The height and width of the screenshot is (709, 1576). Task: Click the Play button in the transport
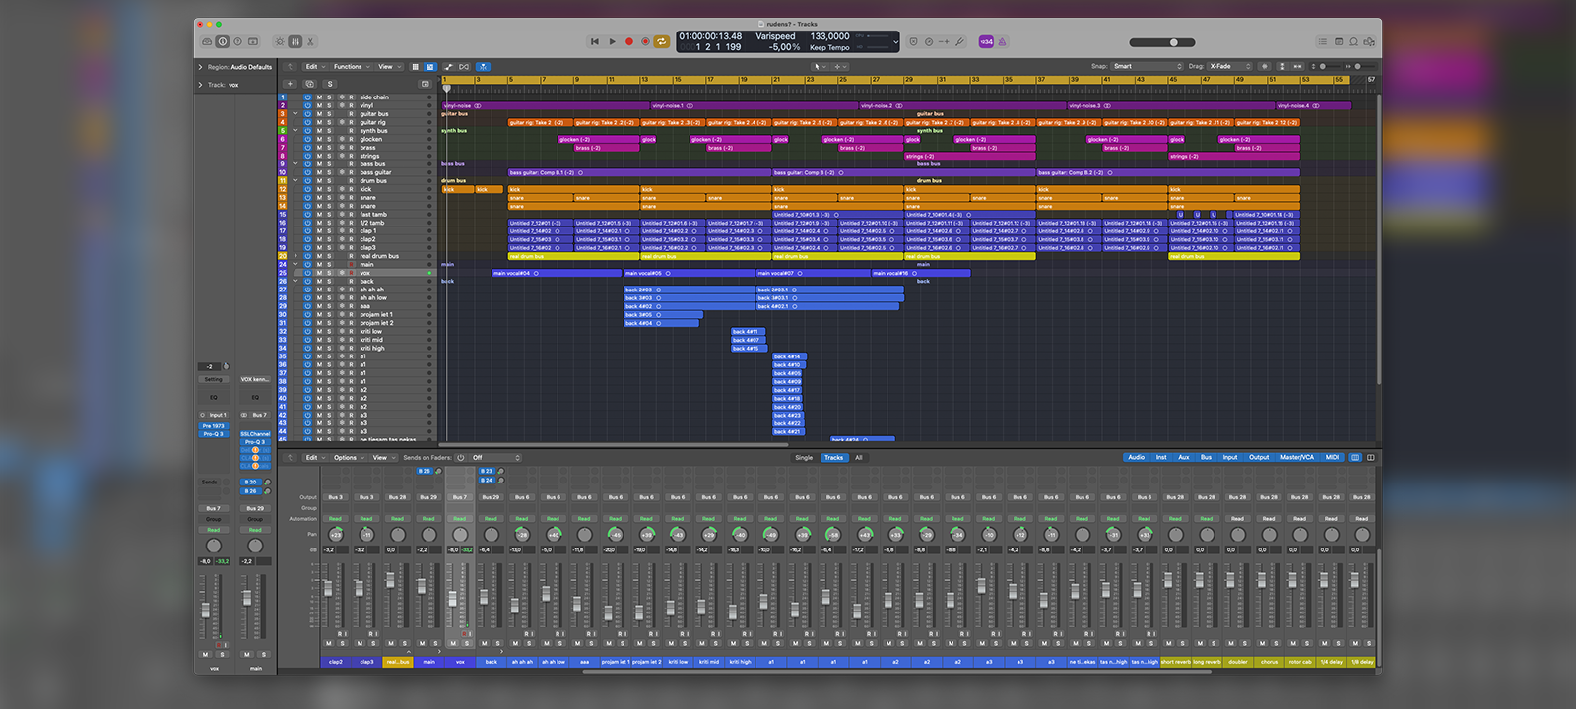612,42
